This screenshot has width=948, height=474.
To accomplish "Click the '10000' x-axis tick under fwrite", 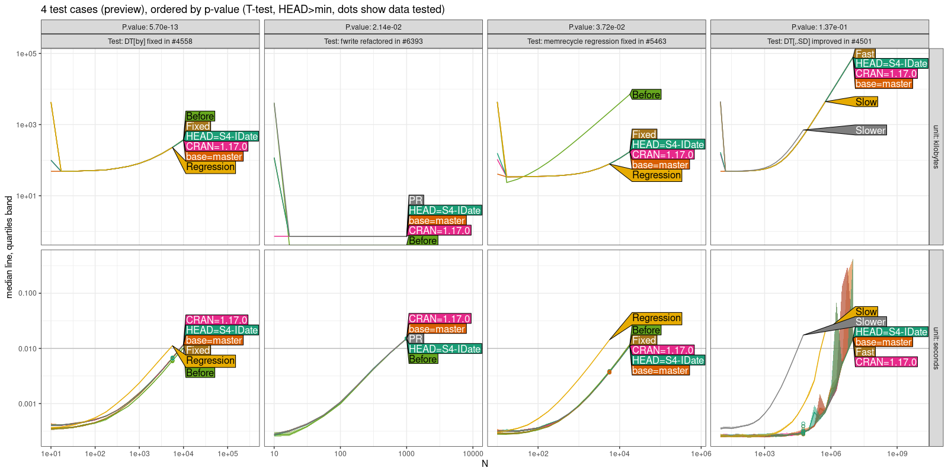I will tap(473, 454).
